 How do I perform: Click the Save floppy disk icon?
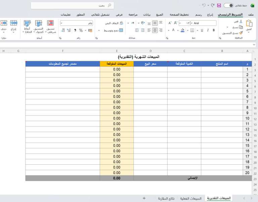219,6
